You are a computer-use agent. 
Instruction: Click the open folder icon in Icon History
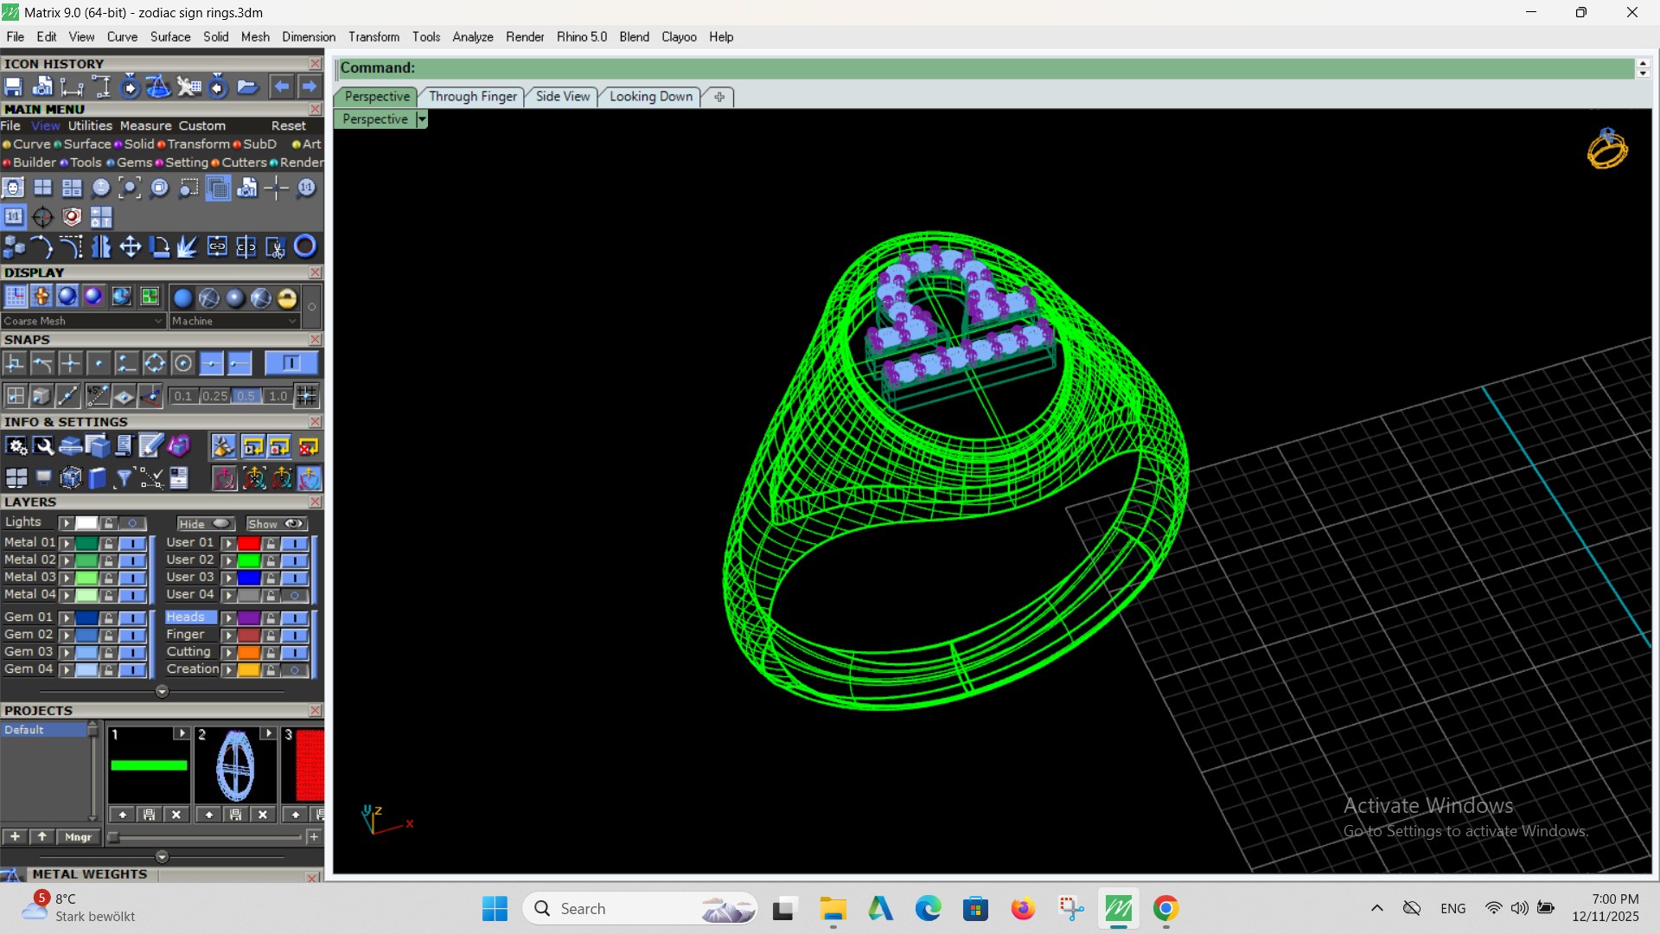[x=247, y=86]
